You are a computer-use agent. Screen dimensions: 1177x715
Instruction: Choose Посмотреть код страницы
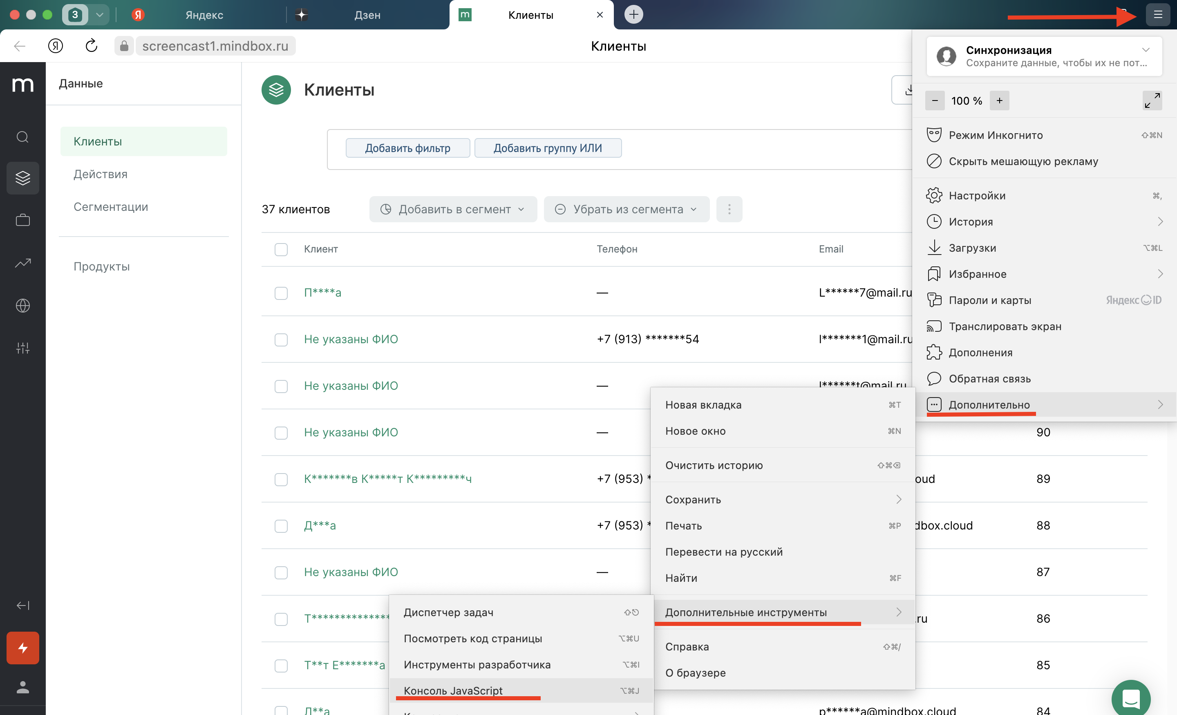click(521, 639)
